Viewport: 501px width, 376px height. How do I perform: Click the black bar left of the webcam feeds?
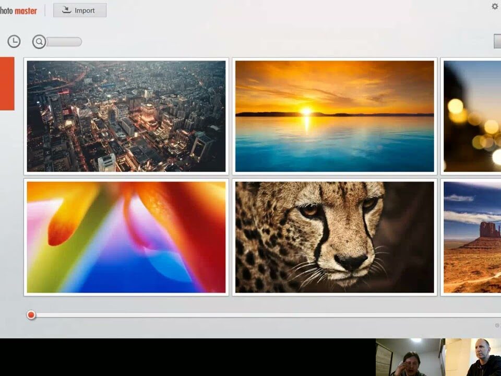tap(188, 357)
